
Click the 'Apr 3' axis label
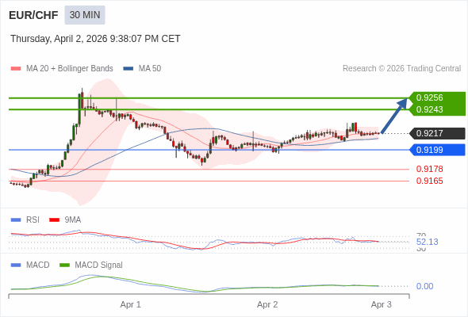click(382, 305)
